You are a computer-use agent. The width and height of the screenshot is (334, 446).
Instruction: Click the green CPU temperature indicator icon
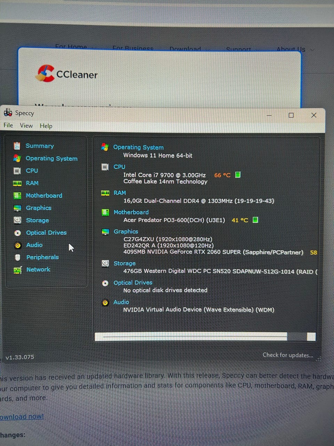[238, 175]
